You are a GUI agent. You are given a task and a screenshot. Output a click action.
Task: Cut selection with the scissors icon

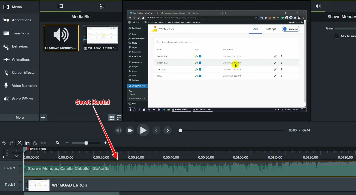pos(20,143)
